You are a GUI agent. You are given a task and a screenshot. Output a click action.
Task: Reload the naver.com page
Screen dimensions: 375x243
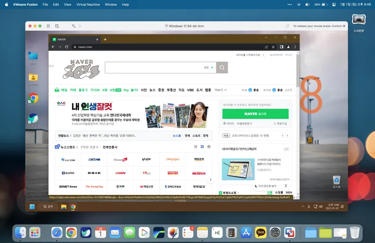(66, 47)
